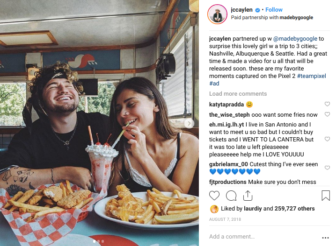Share post via upload arrow icon
The height and width of the screenshot is (246, 336).
click(x=248, y=195)
